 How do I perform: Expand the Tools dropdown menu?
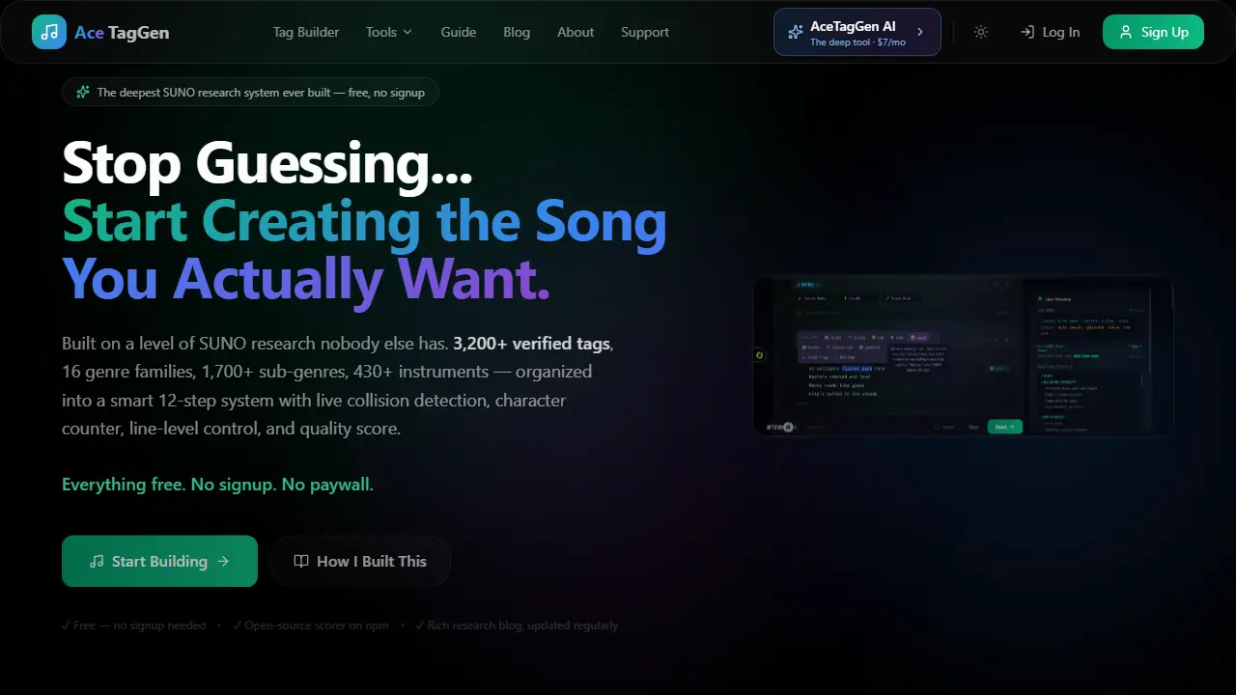[389, 32]
